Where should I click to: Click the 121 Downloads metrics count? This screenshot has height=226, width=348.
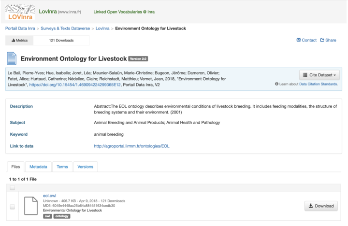pyautogui.click(x=61, y=41)
